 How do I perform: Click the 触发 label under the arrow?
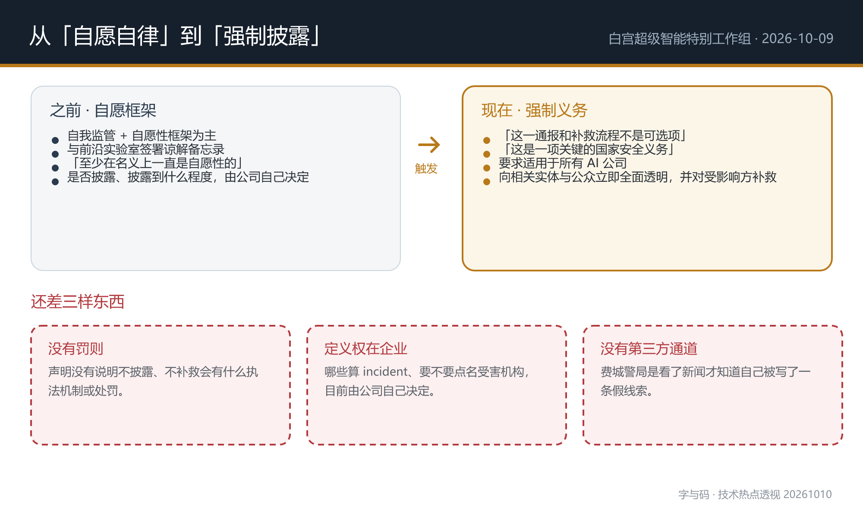coord(426,168)
